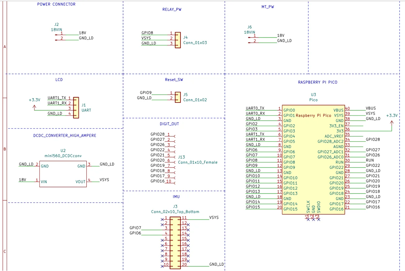Image resolution: width=405 pixels, height=271 pixels.
Task: Click the 18V net label at U2 VIN
Action: [x=22, y=180]
